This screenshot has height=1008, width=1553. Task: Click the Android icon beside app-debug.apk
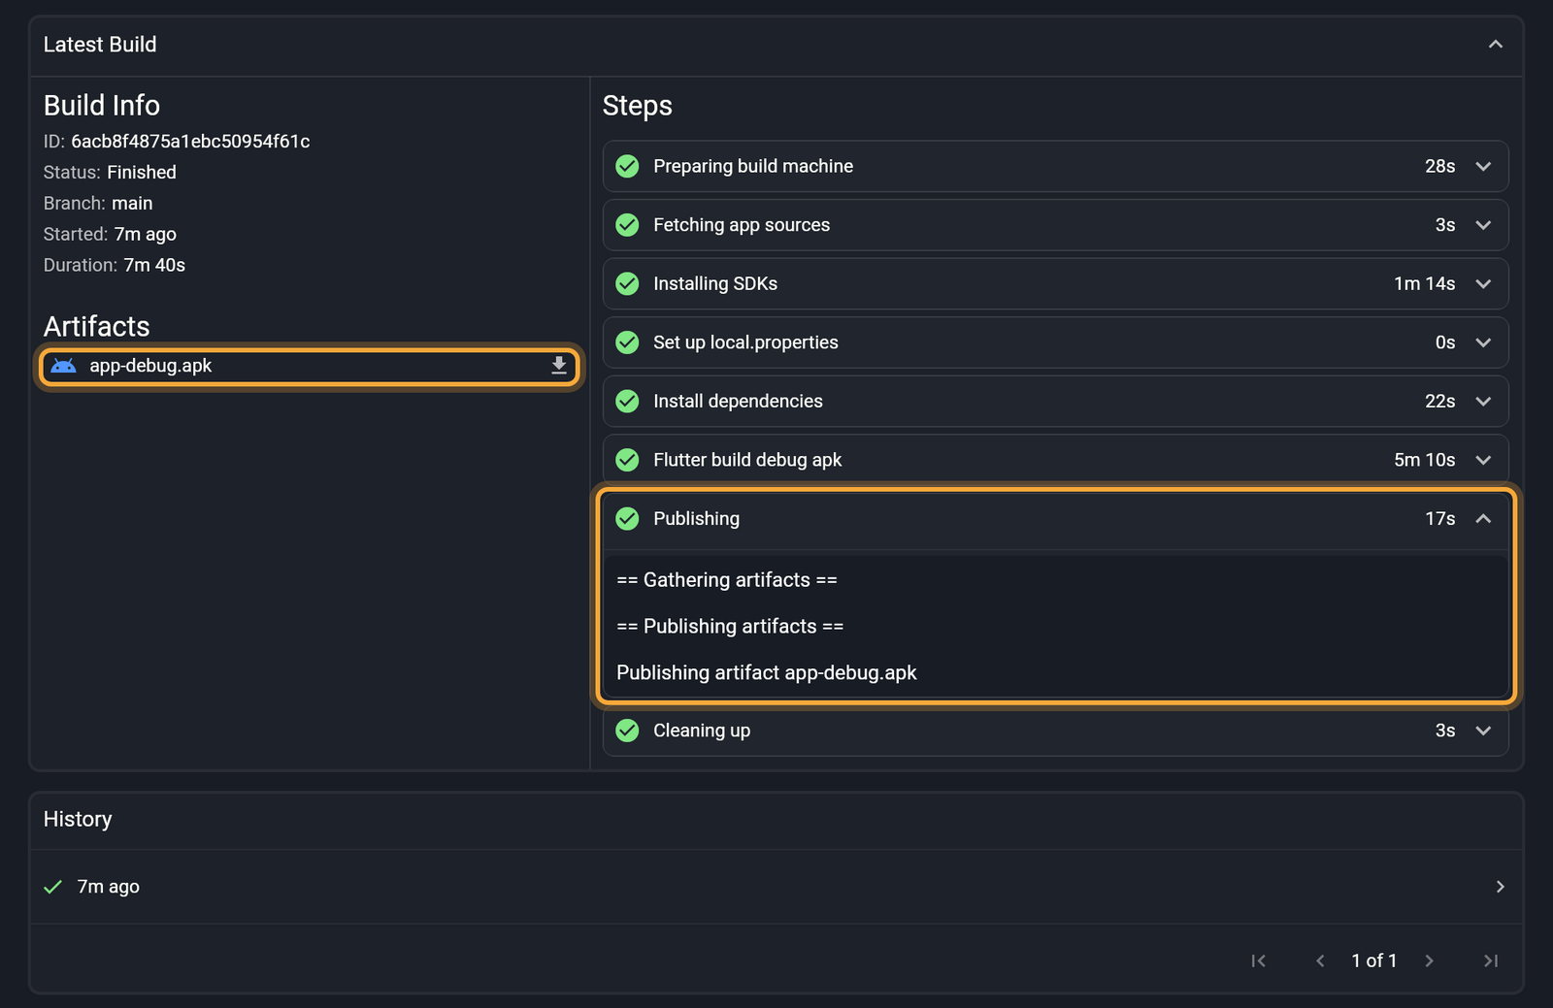(63, 366)
